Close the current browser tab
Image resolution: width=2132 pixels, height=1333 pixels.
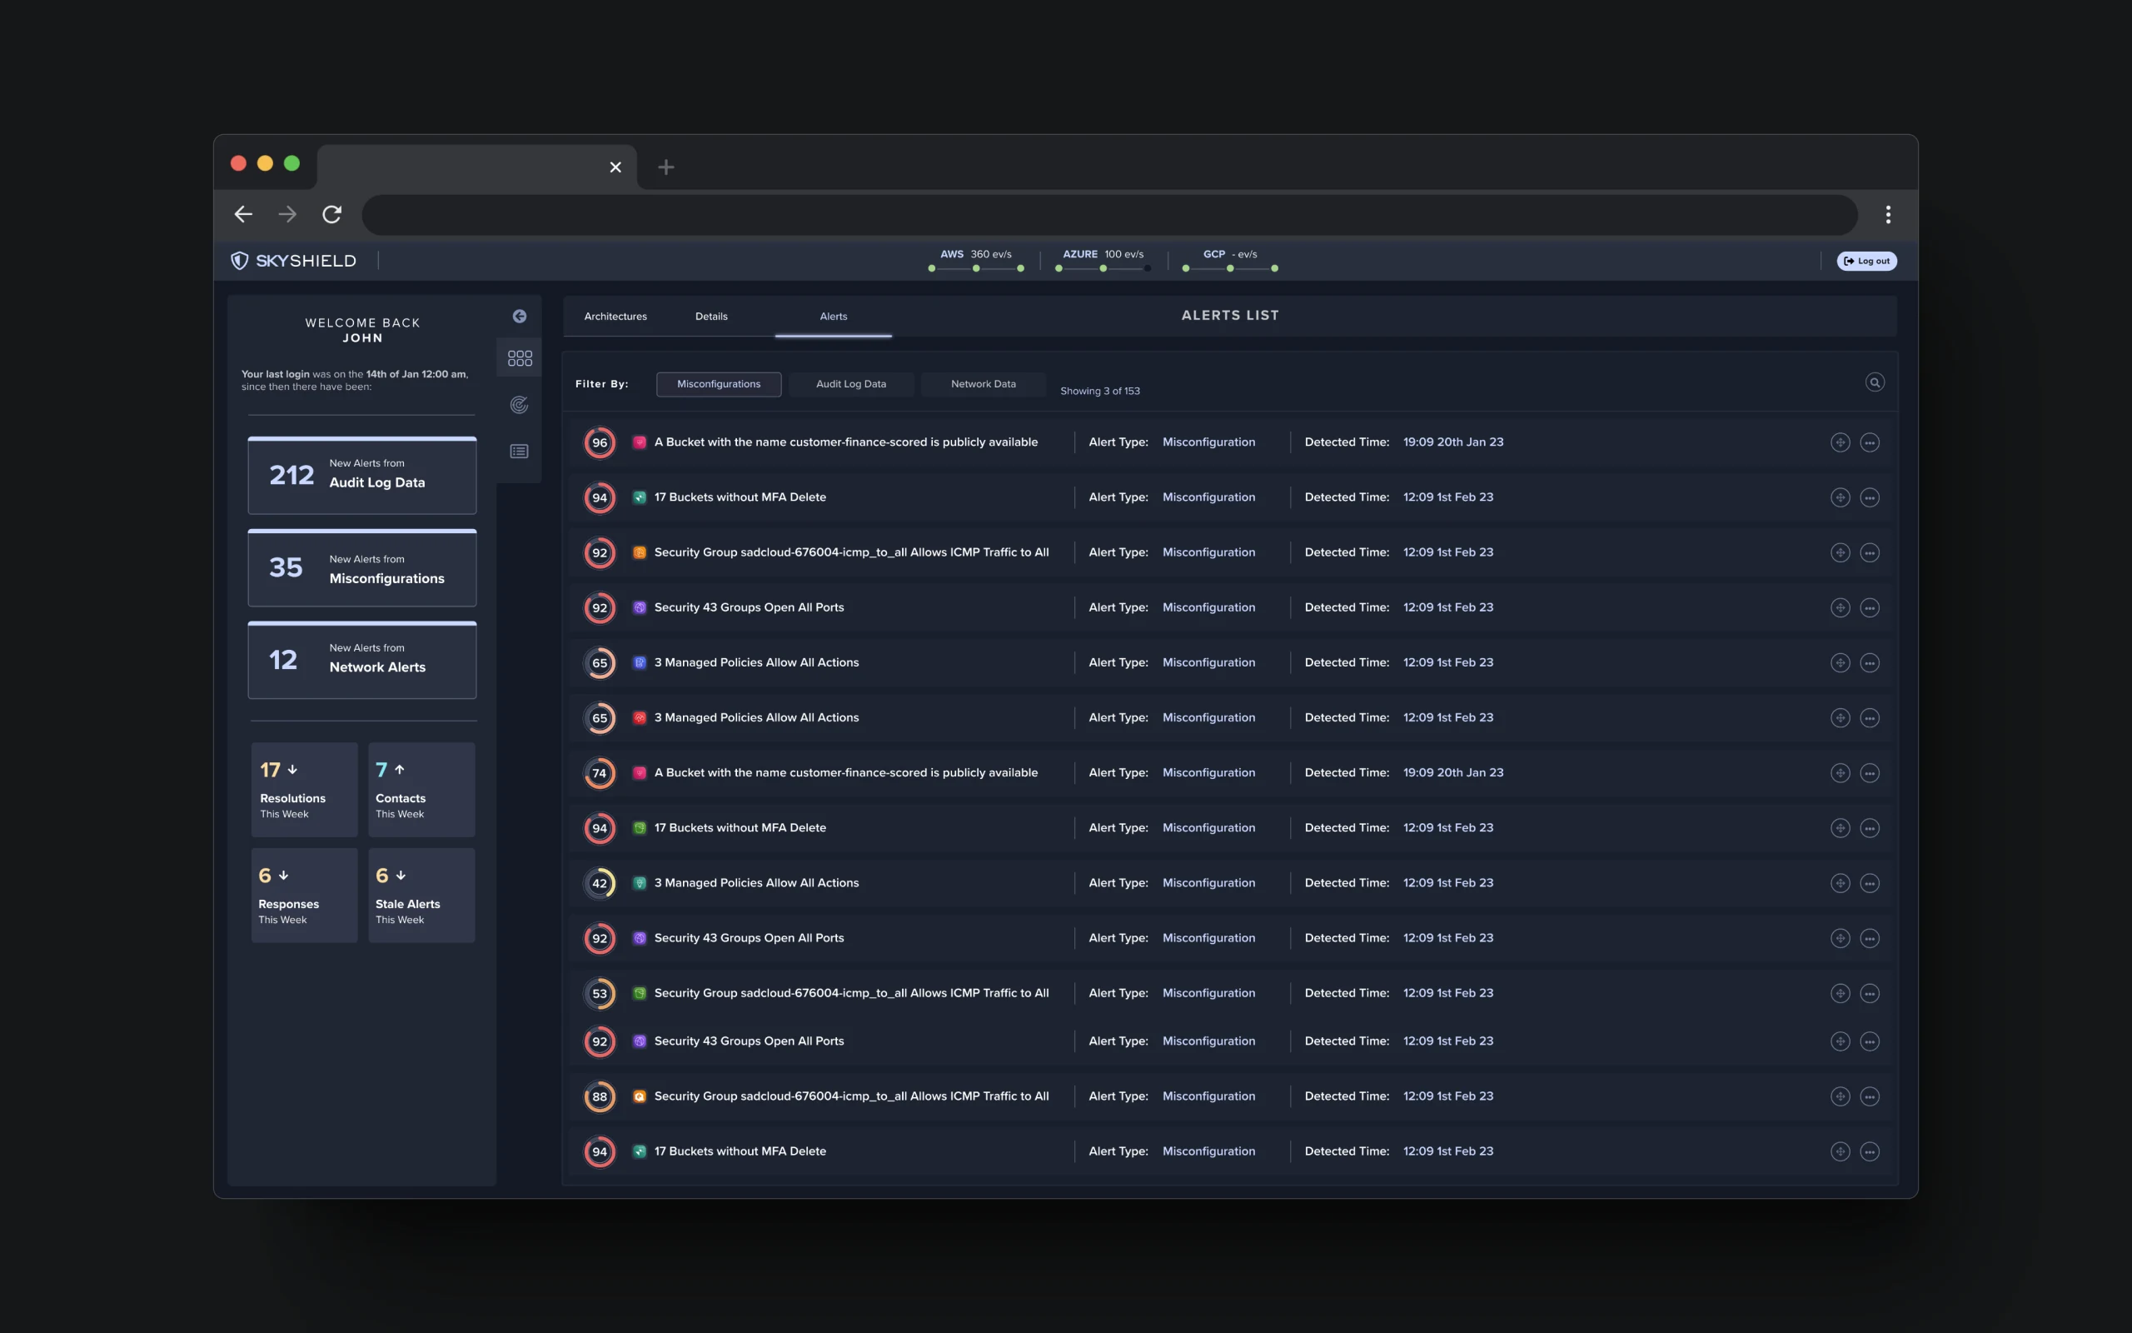tap(615, 167)
